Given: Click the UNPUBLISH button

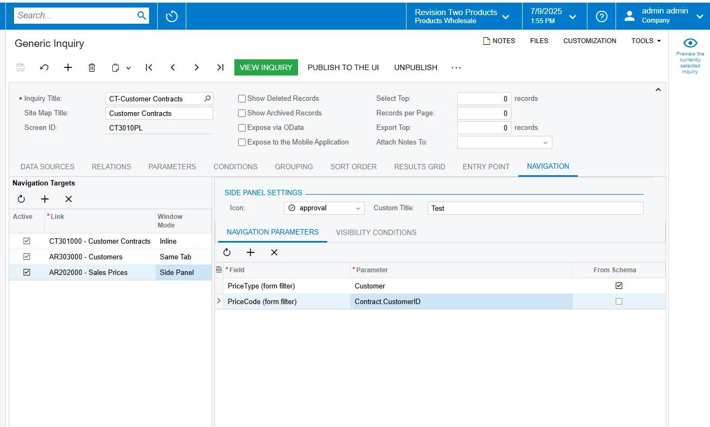Looking at the screenshot, I should point(416,67).
